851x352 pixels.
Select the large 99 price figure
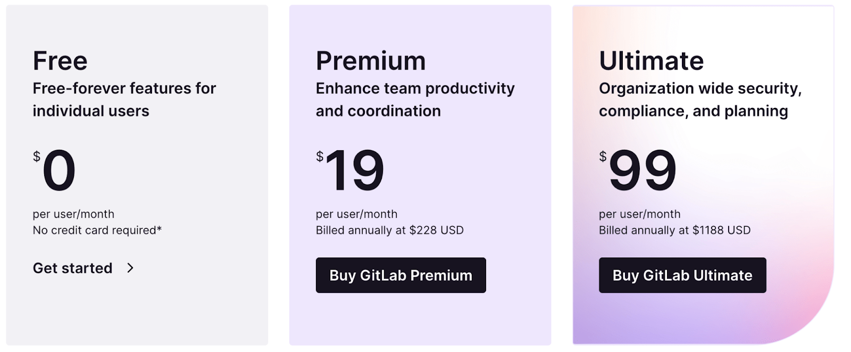pos(643,170)
